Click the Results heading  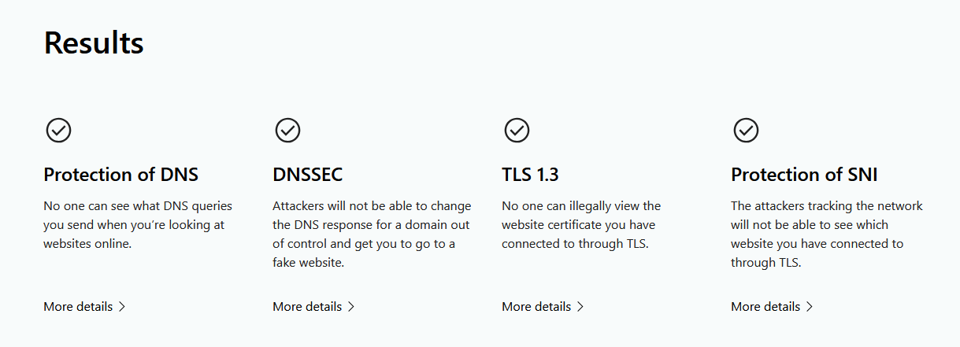point(94,42)
